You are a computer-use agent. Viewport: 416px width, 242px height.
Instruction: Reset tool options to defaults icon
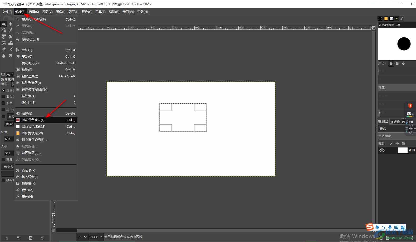tap(43, 238)
